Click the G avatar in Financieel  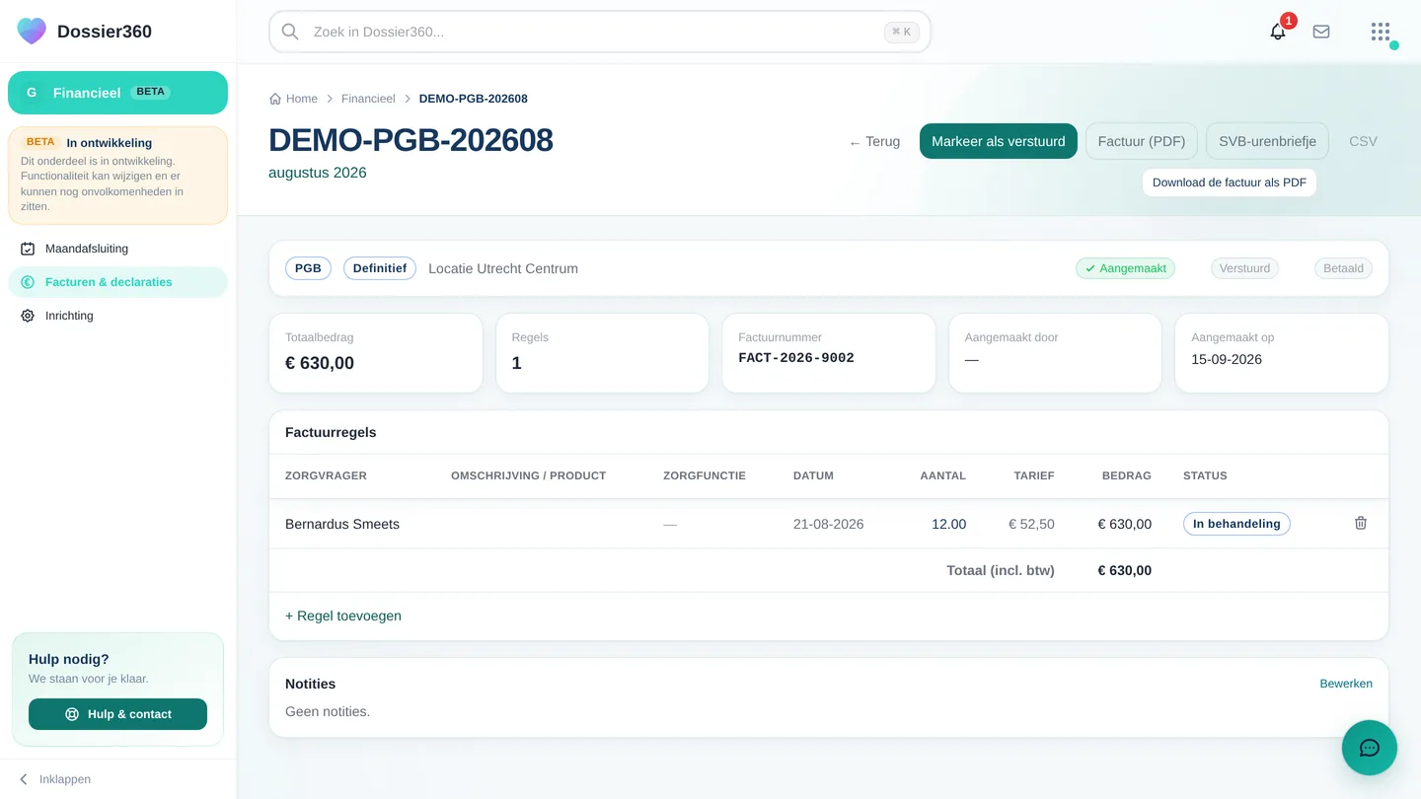(32, 93)
